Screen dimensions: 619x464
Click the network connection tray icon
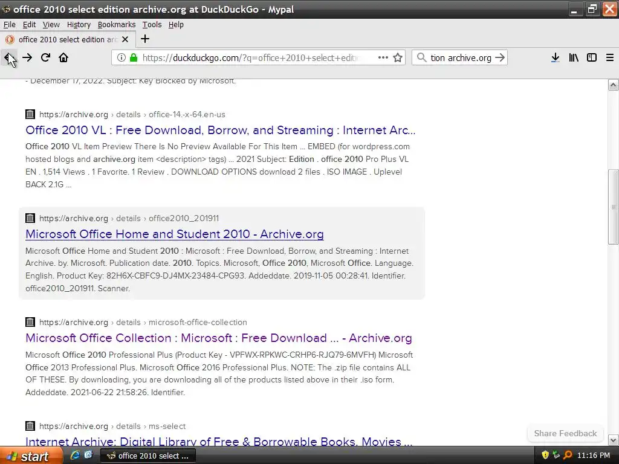[x=556, y=456]
